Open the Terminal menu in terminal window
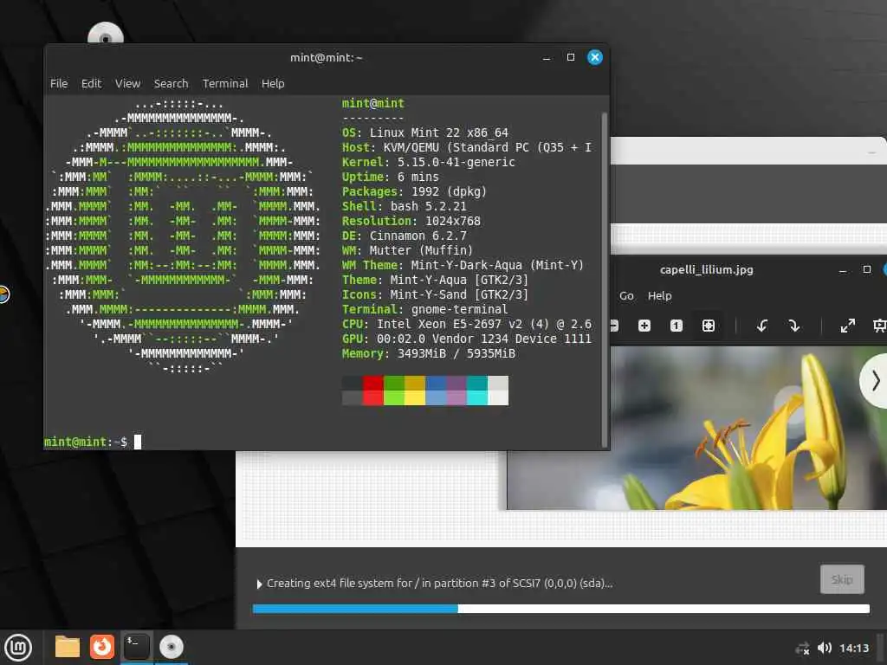Image resolution: width=887 pixels, height=665 pixels. point(225,84)
